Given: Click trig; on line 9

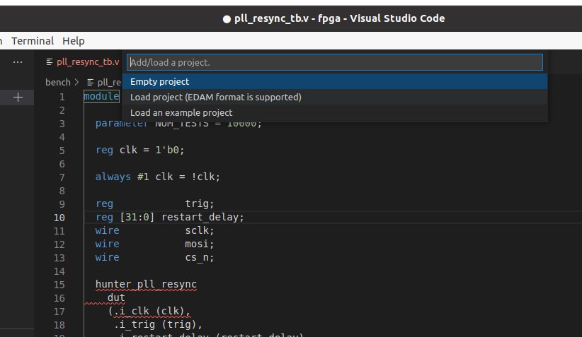Looking at the screenshot, I should pyautogui.click(x=200, y=203).
